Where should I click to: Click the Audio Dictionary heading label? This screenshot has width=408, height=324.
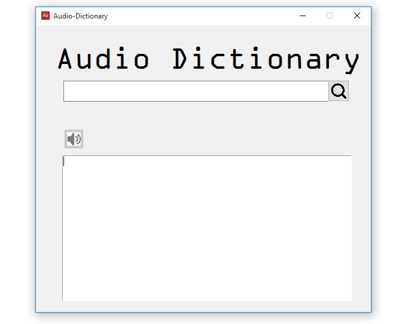click(x=208, y=59)
